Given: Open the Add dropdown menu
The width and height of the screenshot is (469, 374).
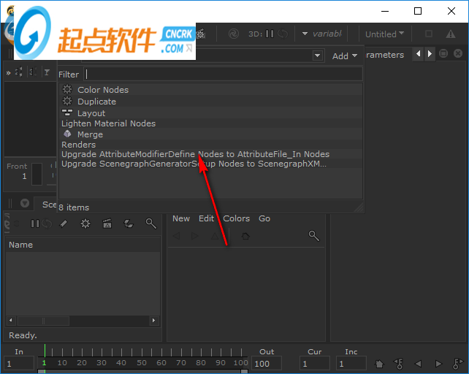Looking at the screenshot, I should point(344,56).
